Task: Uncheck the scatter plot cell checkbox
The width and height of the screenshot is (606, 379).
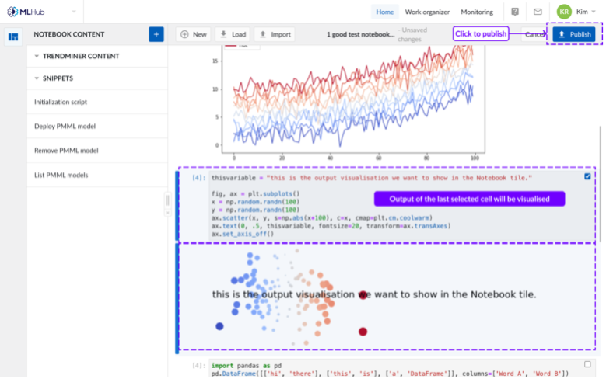Action: click(587, 176)
